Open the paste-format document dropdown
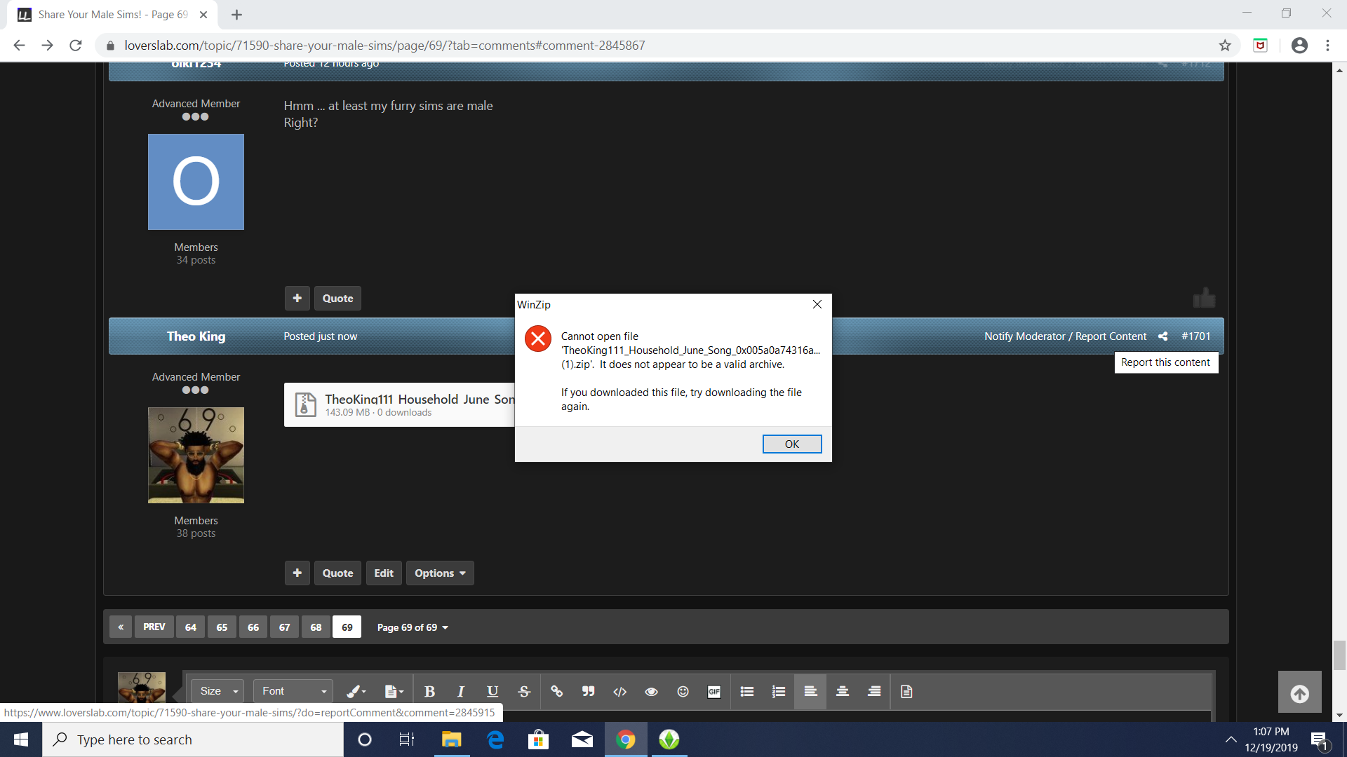 394,691
